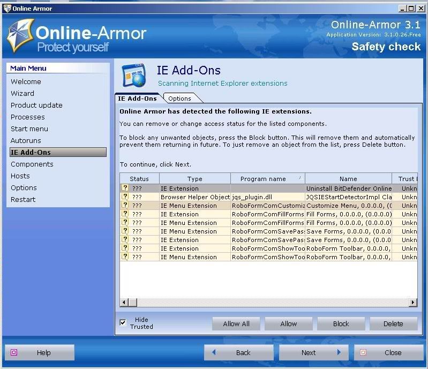Screen dimensions: 428x369
Task: Select the IE Add-Ons tab
Action: coord(137,99)
